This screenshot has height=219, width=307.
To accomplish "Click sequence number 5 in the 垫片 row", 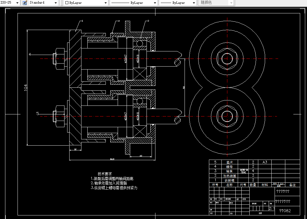I will [x=215, y=162].
